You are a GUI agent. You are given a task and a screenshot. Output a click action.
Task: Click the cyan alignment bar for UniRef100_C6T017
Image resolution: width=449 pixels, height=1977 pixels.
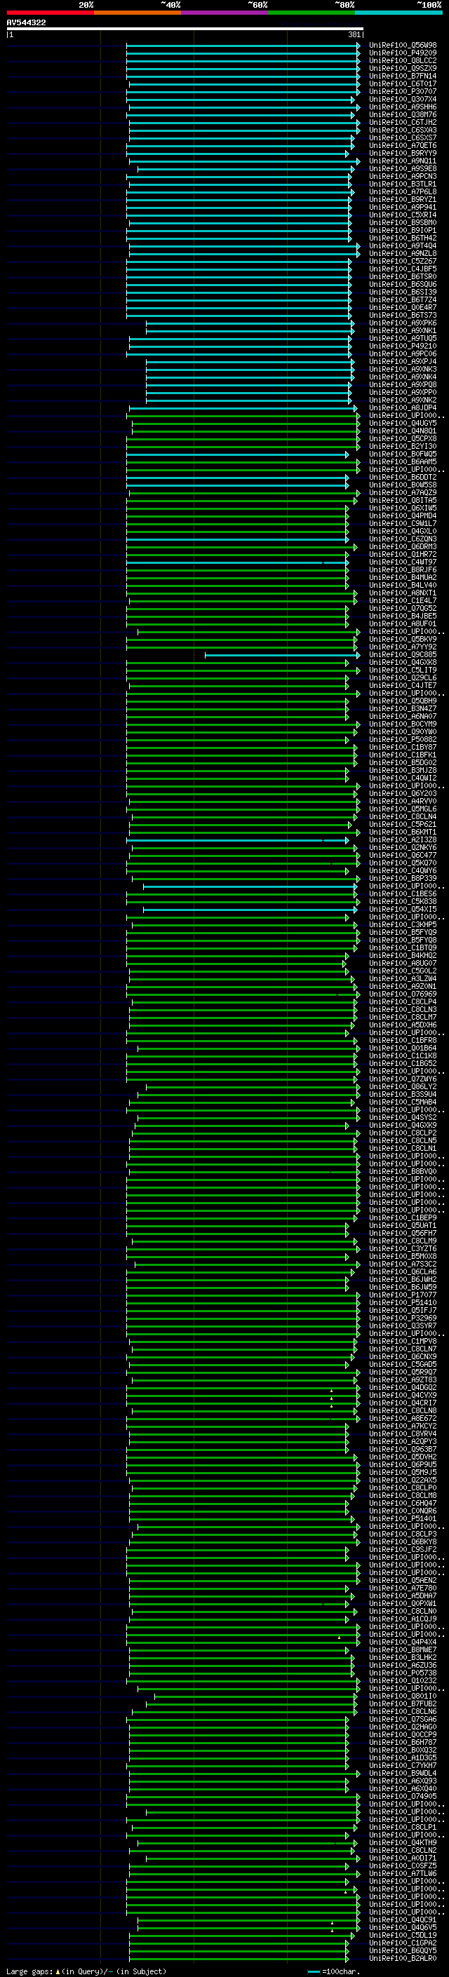(x=242, y=83)
